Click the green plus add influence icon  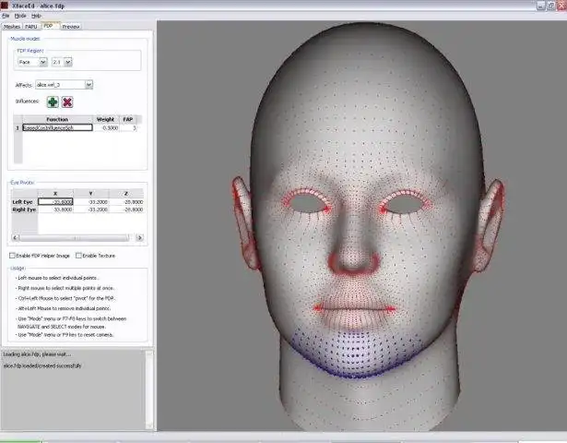point(53,102)
